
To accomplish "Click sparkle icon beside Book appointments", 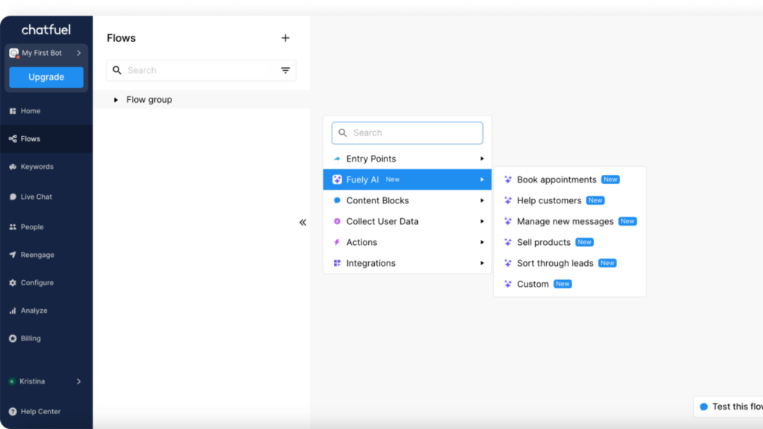I will click(x=508, y=179).
